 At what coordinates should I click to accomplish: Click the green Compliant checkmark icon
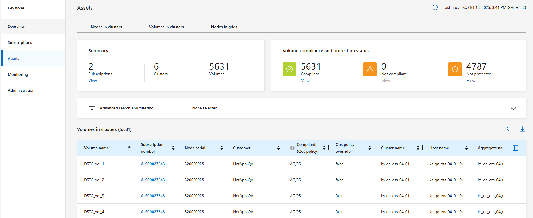[289, 69]
